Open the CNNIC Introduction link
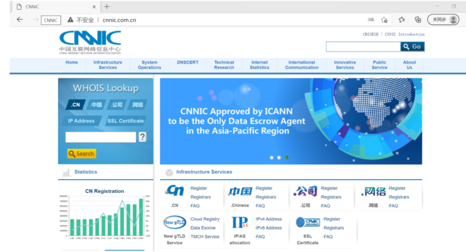The height and width of the screenshot is (252, 466). click(x=405, y=34)
